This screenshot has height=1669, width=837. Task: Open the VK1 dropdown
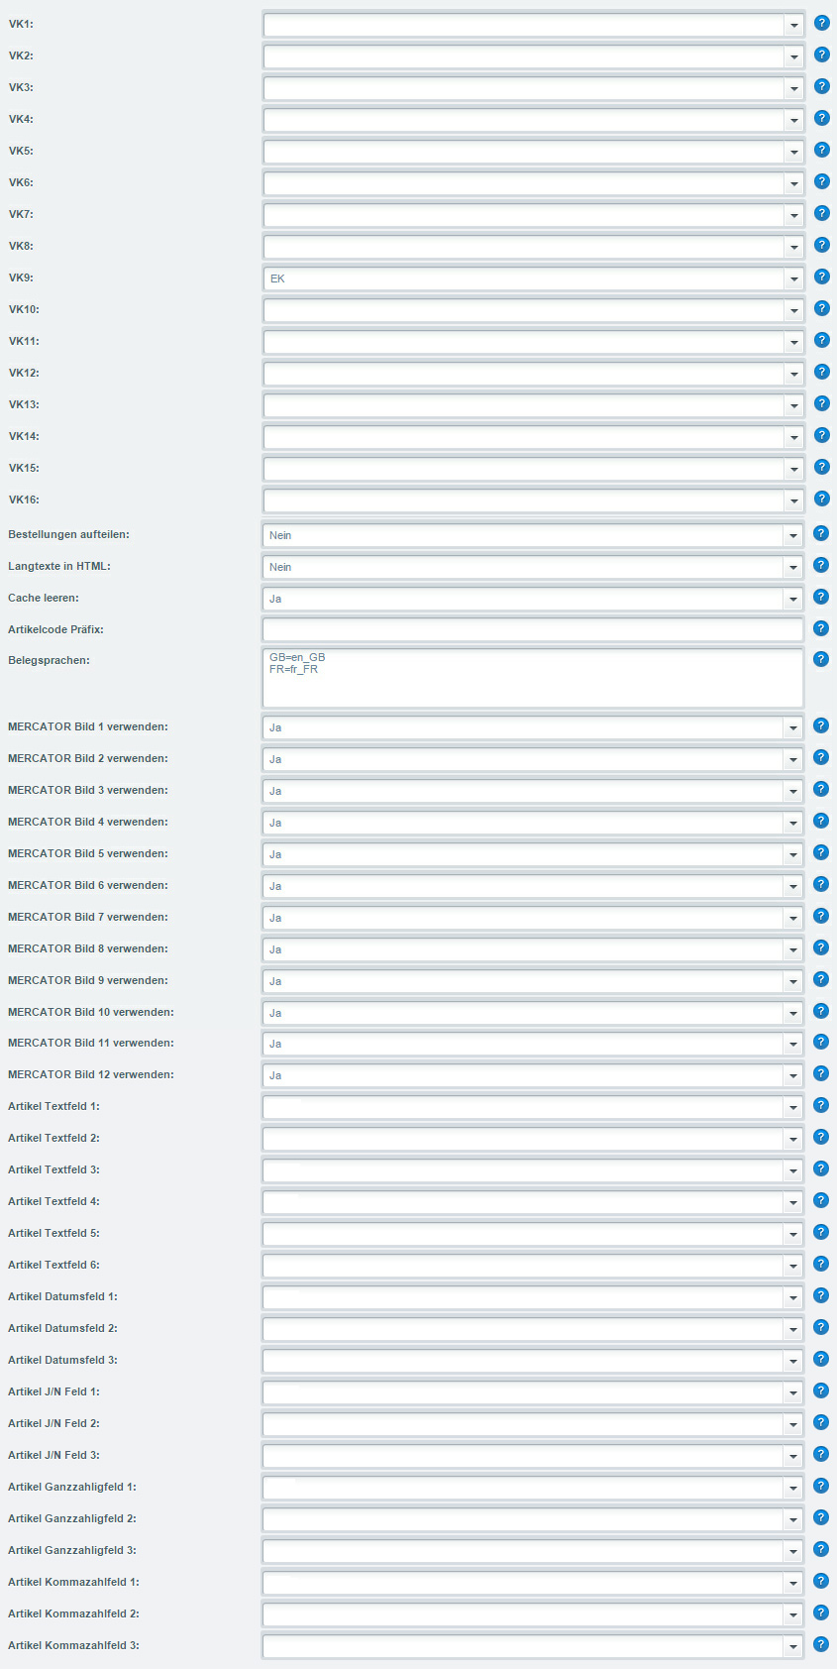(534, 25)
